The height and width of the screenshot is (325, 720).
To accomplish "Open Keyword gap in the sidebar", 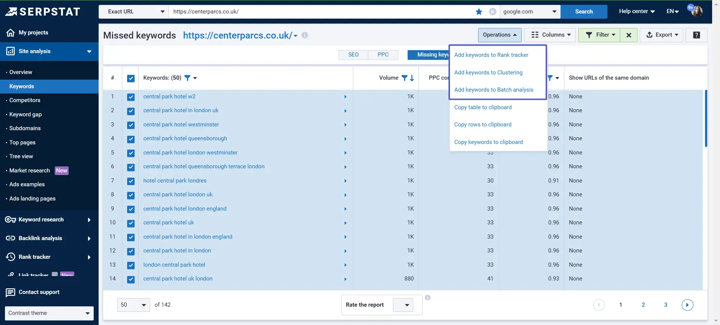I will pyautogui.click(x=25, y=114).
